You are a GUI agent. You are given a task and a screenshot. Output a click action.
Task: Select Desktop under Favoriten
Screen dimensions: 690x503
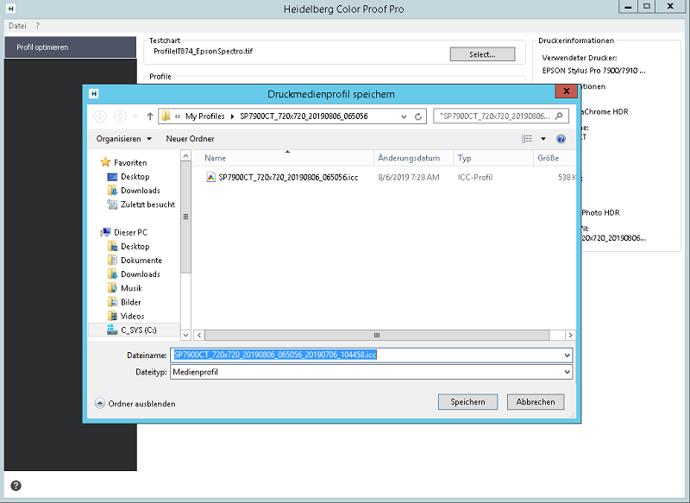(135, 177)
